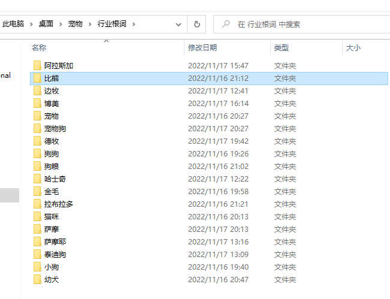Screen dimensions: 390x299
Task: Sort by 类型 column header
Action: click(x=282, y=47)
